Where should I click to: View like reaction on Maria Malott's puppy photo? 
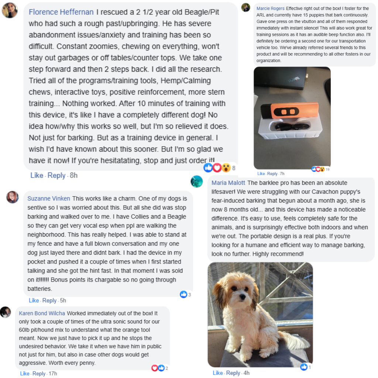click(305, 367)
